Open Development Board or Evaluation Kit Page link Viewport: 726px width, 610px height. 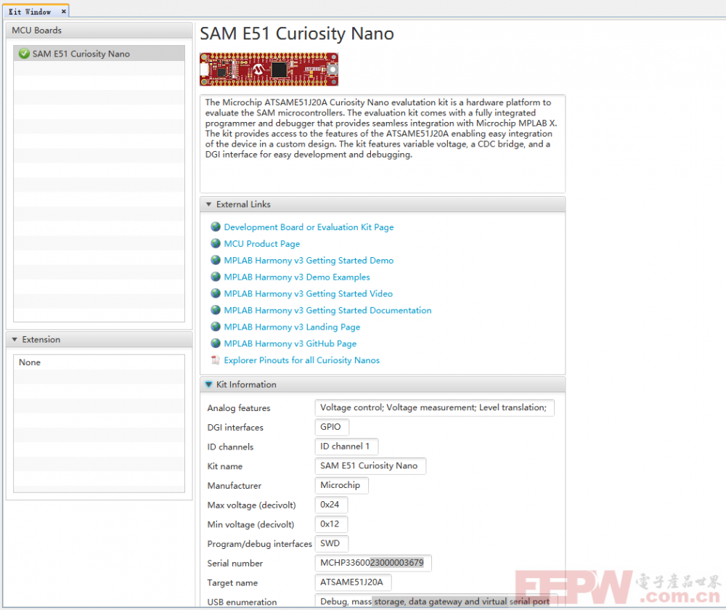coord(309,227)
